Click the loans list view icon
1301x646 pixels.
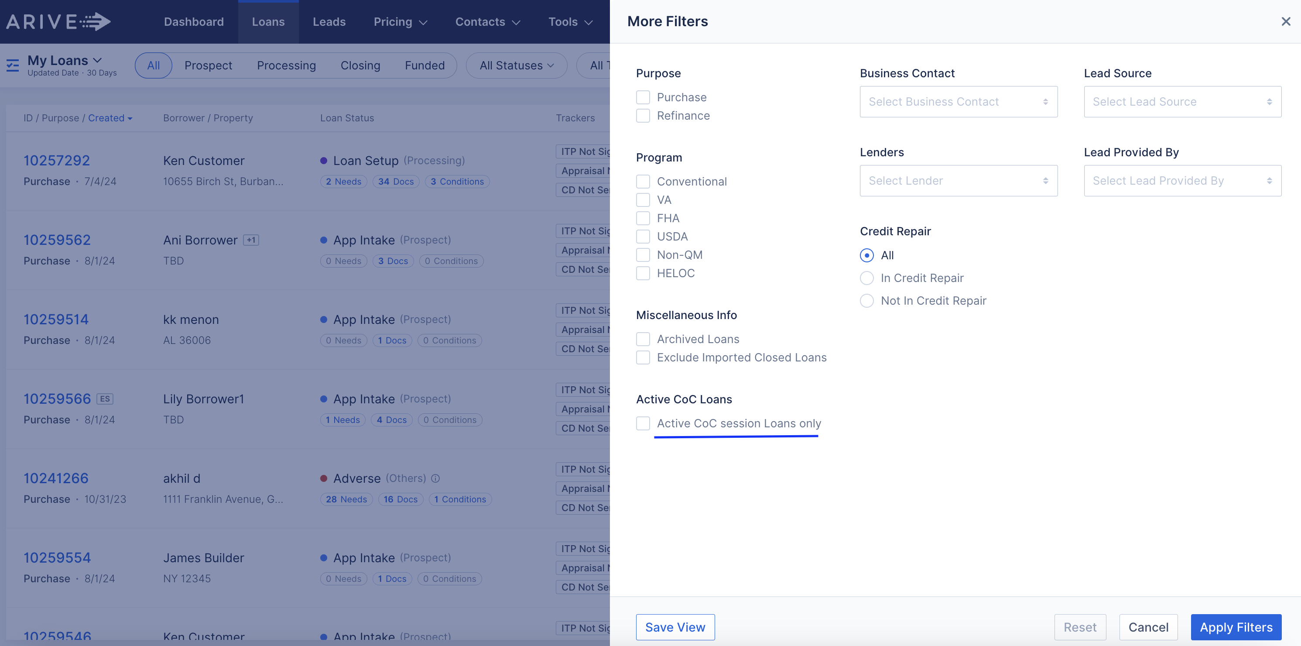(13, 65)
